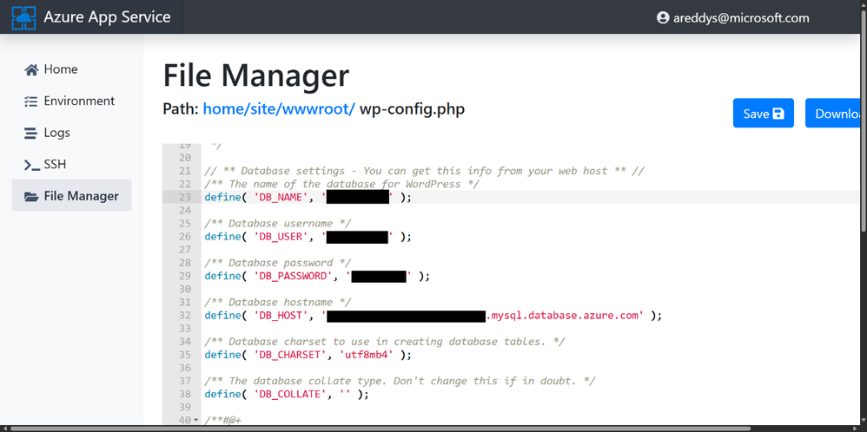The image size is (867, 432).
Task: Click the Azure App Service cloud logo
Action: pos(23,17)
